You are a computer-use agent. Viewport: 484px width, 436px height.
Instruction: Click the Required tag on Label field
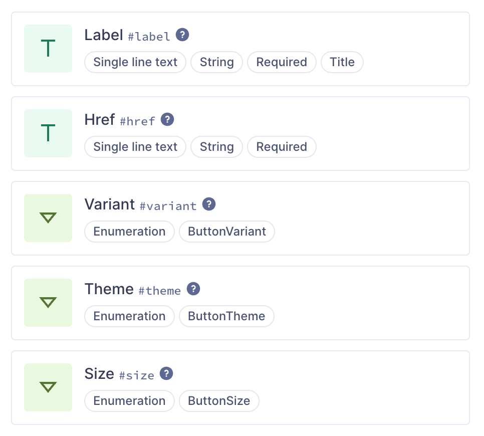[x=282, y=62]
